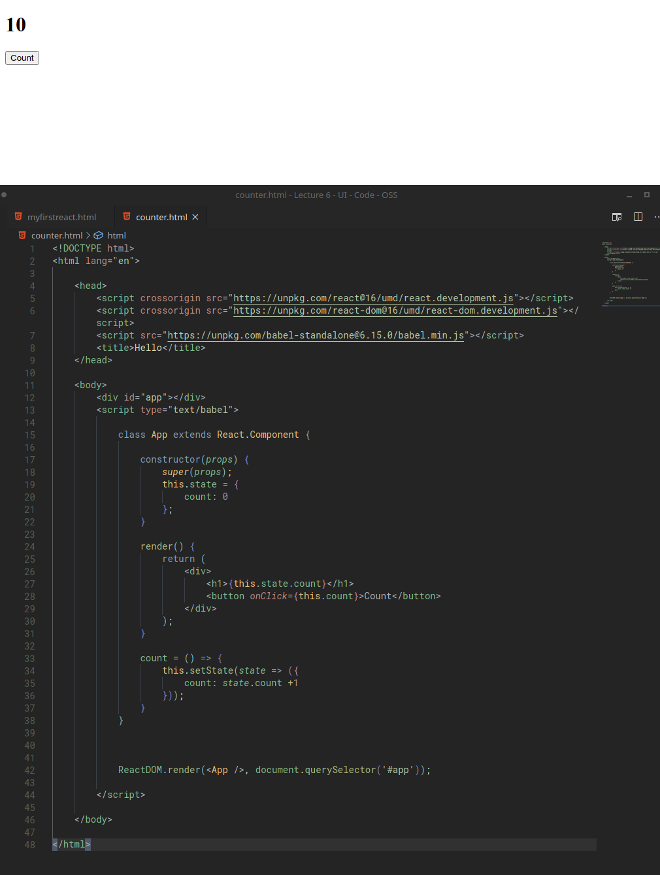Select the counter.html editor tab
The height and width of the screenshot is (875, 660).
tap(161, 217)
